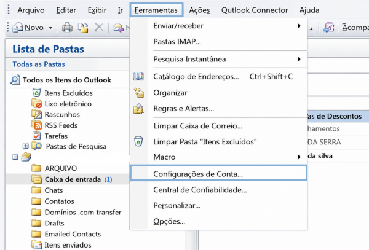Click the address book icon in menu
Viewport: 369px width, 250px height.
click(x=138, y=76)
